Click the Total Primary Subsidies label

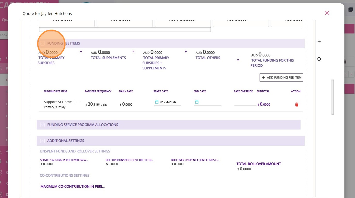[51, 60]
